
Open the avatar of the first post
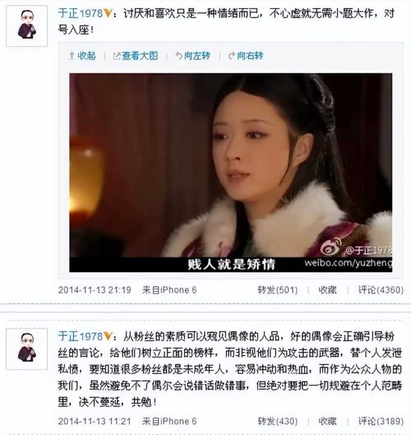coord(27,26)
